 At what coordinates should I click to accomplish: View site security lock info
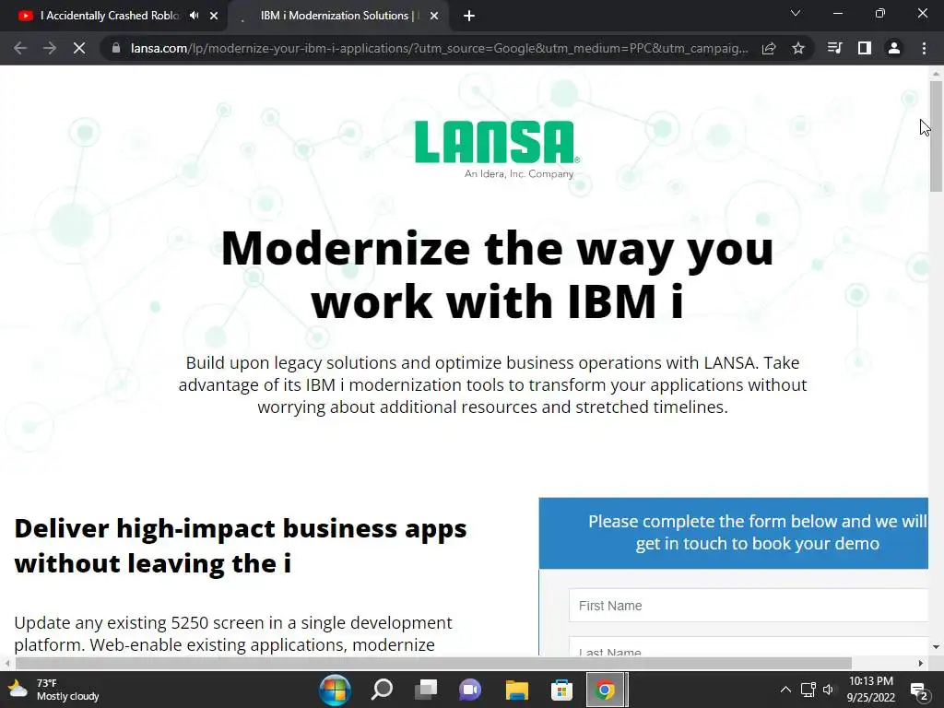115,48
